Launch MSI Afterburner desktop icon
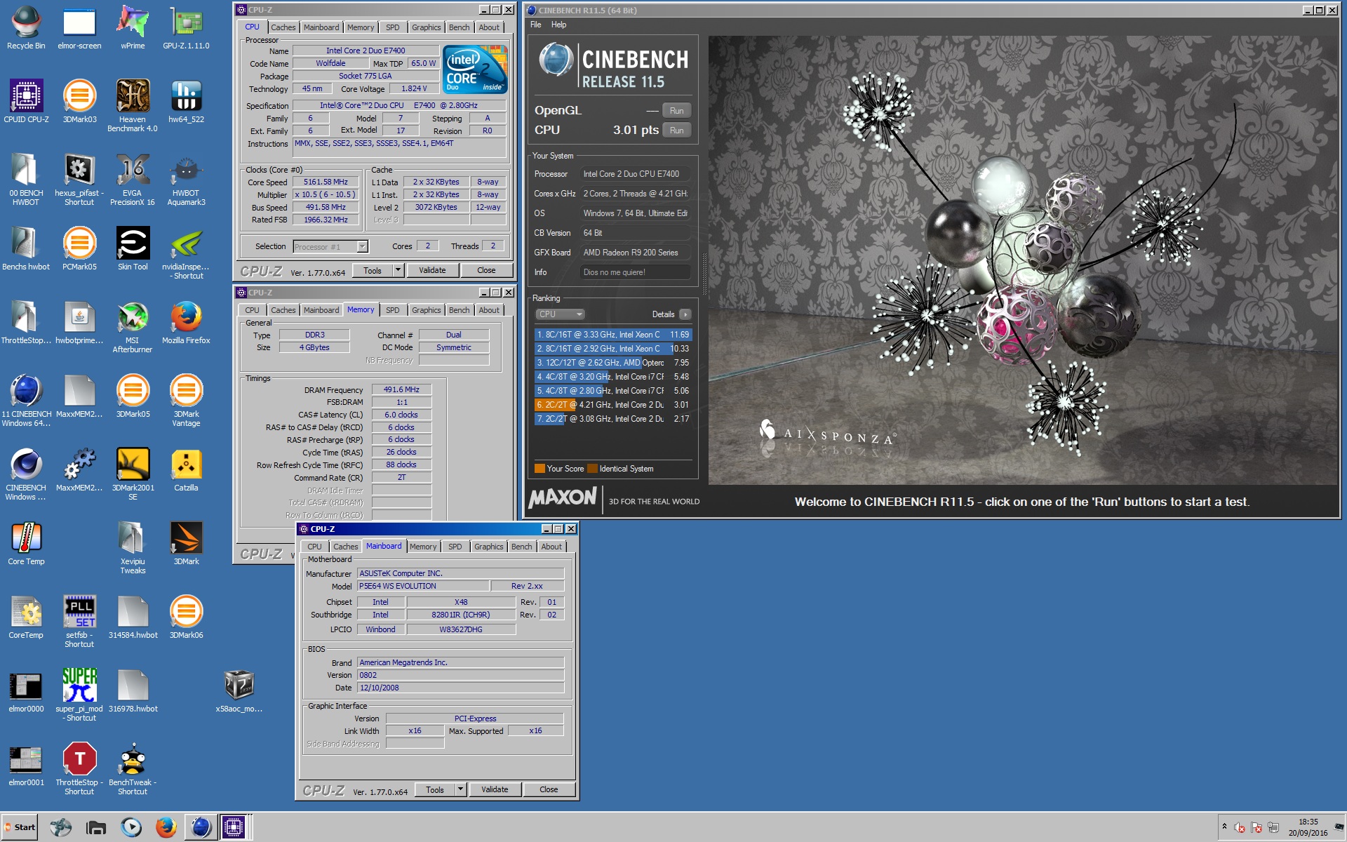This screenshot has width=1347, height=842. 133,326
